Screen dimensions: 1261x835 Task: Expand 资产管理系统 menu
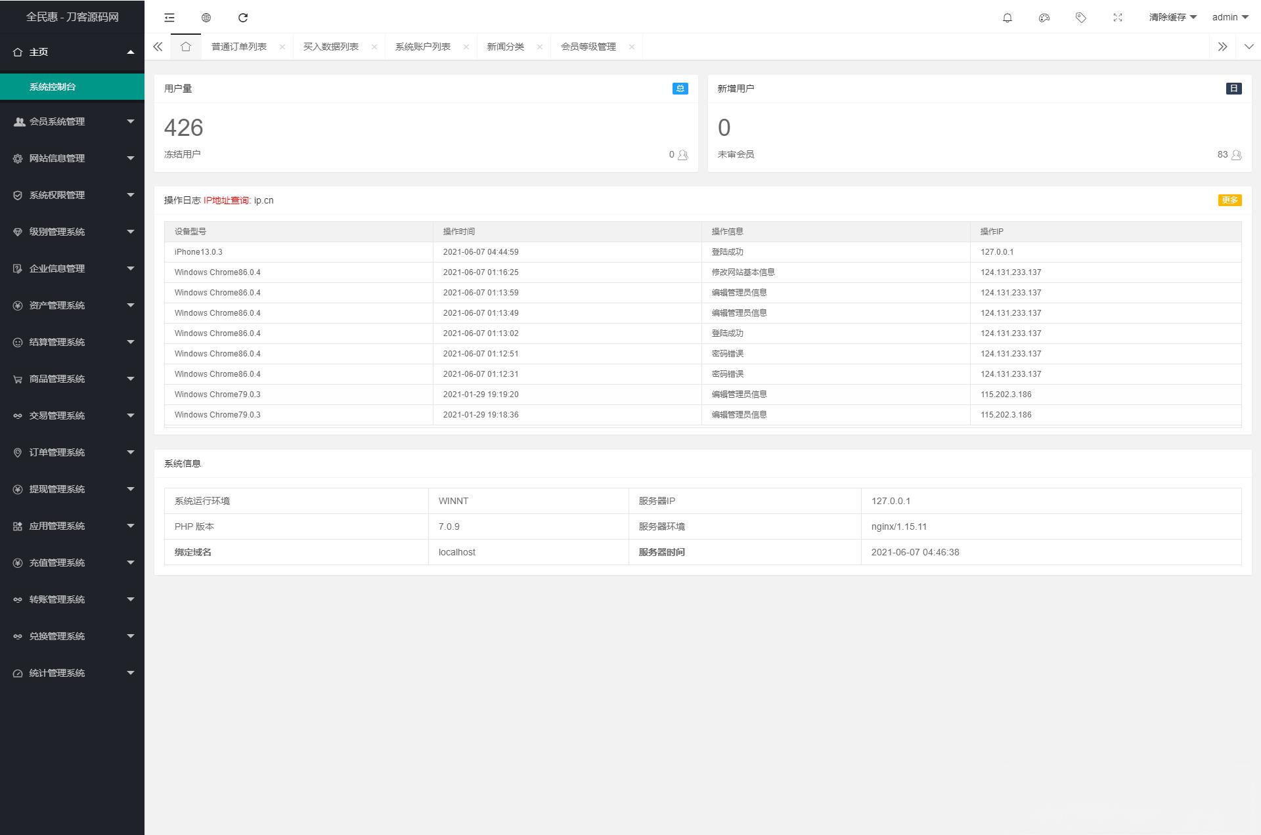72,305
